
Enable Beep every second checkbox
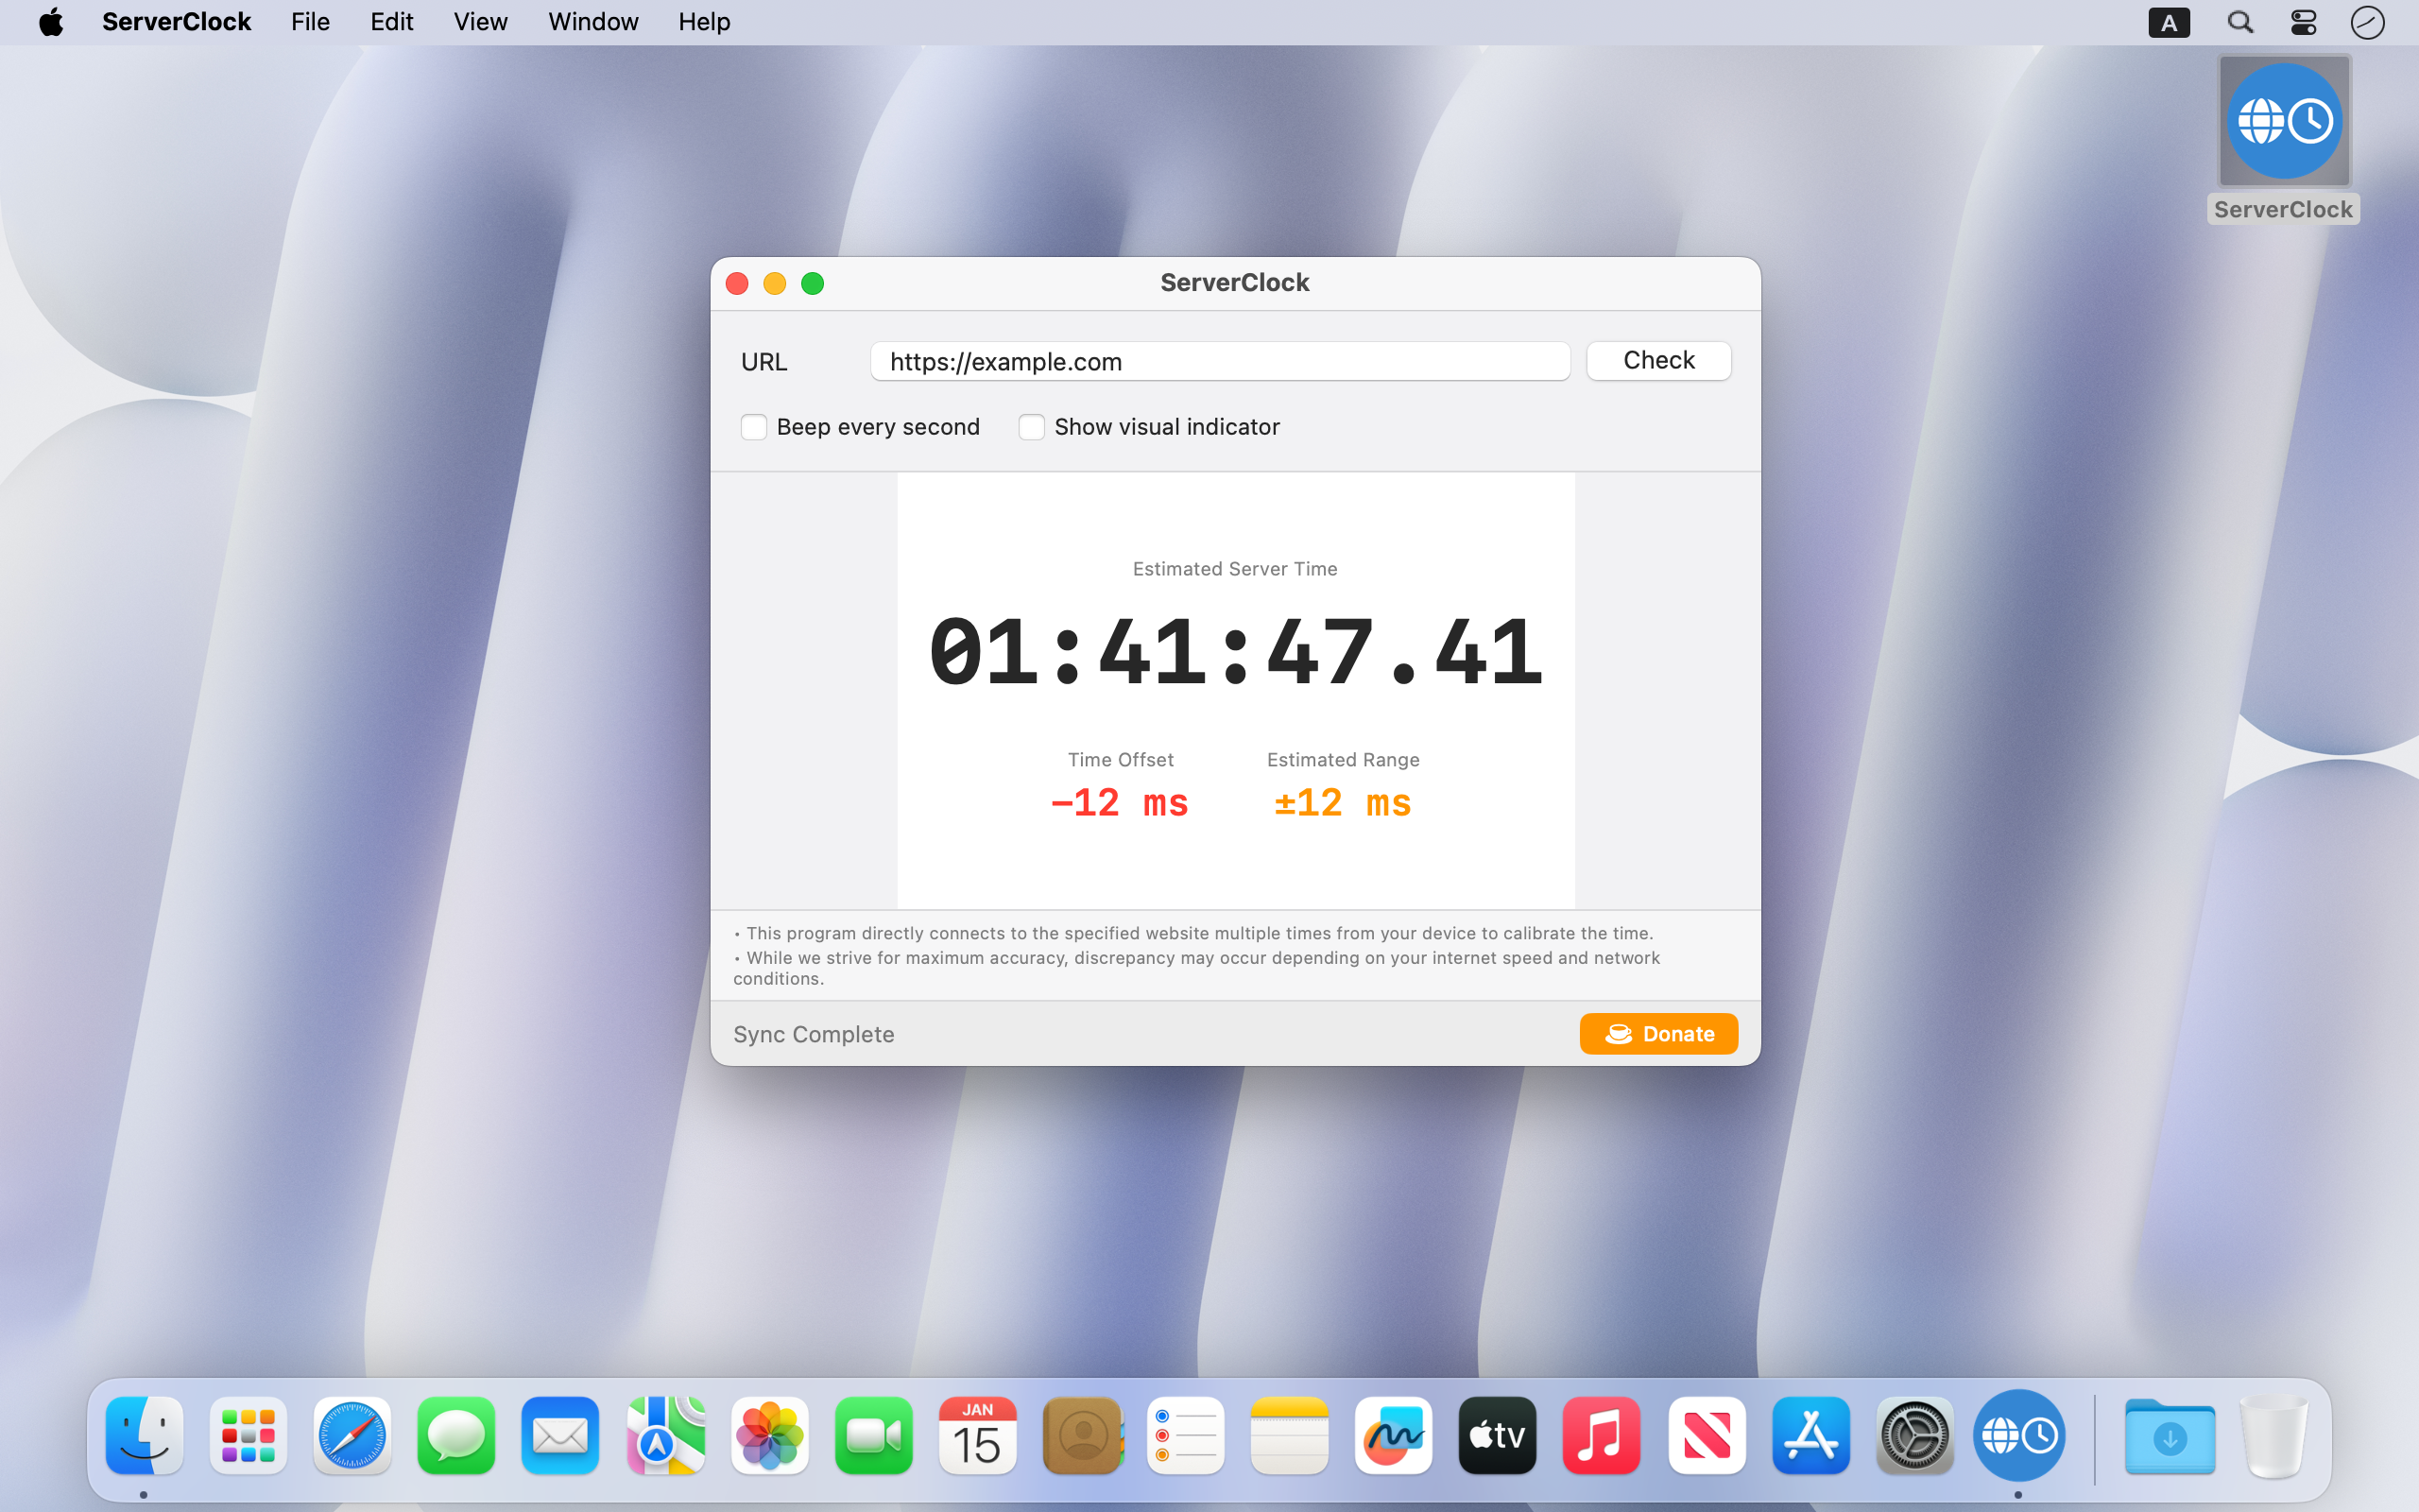click(754, 427)
